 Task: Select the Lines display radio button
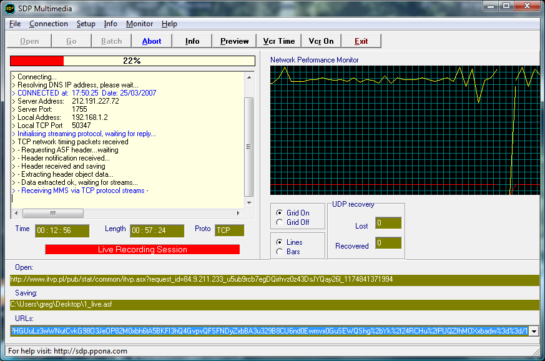click(x=279, y=242)
